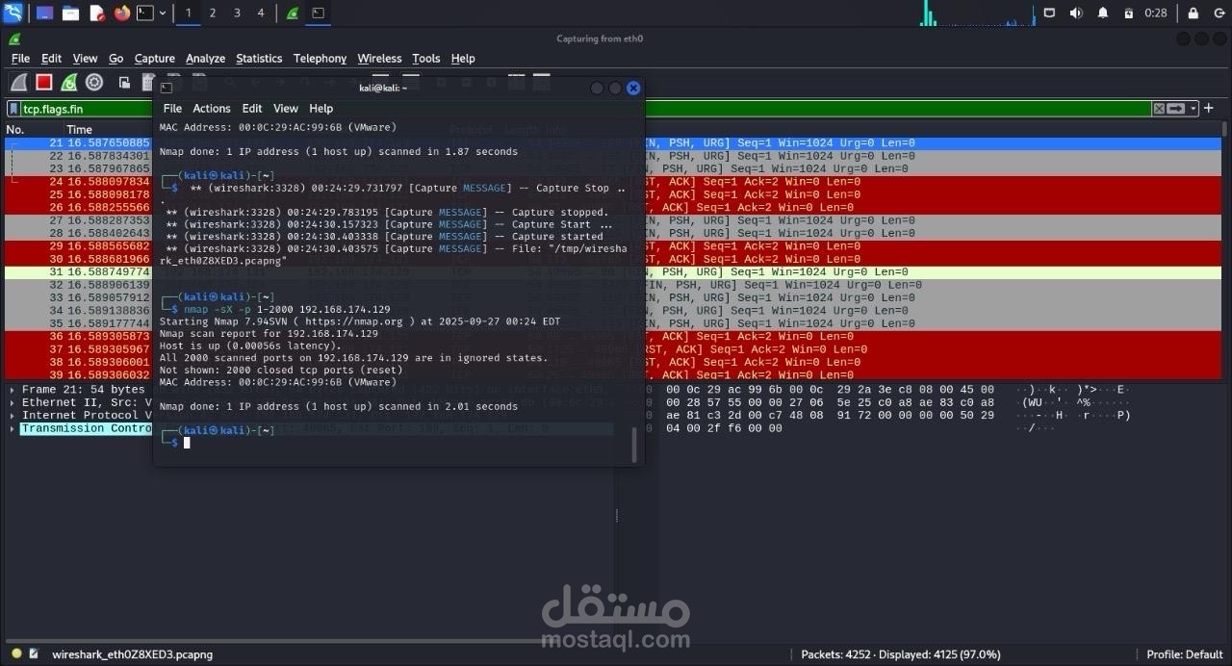Open terminal Actions menu
1232x666 pixels.
[x=211, y=109]
